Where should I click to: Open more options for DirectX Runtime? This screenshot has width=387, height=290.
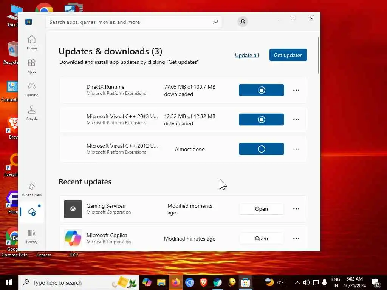[x=296, y=90]
